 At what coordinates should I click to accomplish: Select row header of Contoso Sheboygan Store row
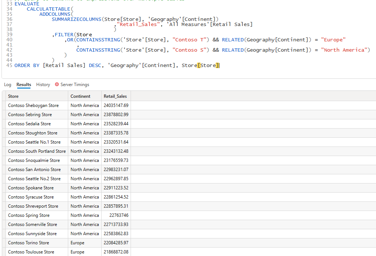coord(4,105)
